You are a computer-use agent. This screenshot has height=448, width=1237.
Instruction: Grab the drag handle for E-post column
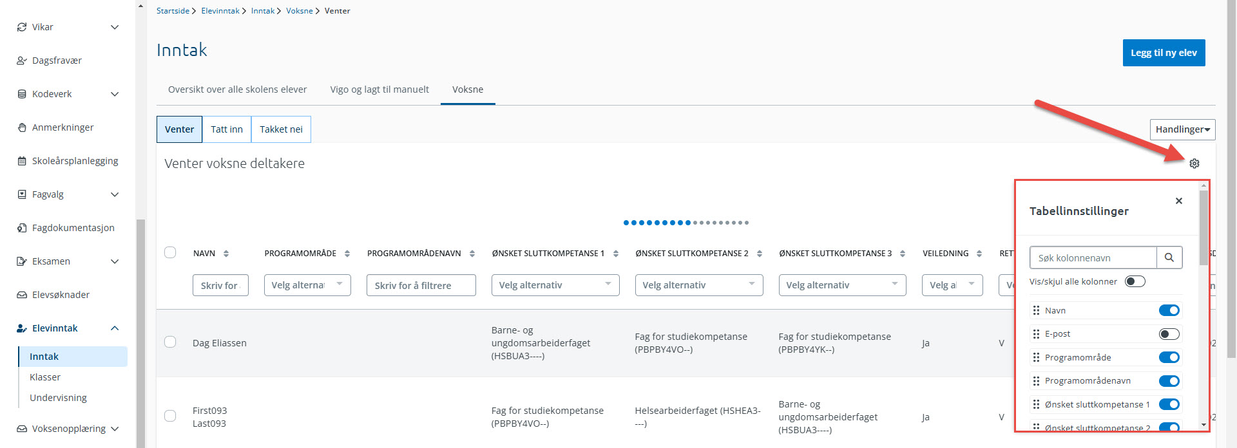(x=1036, y=334)
